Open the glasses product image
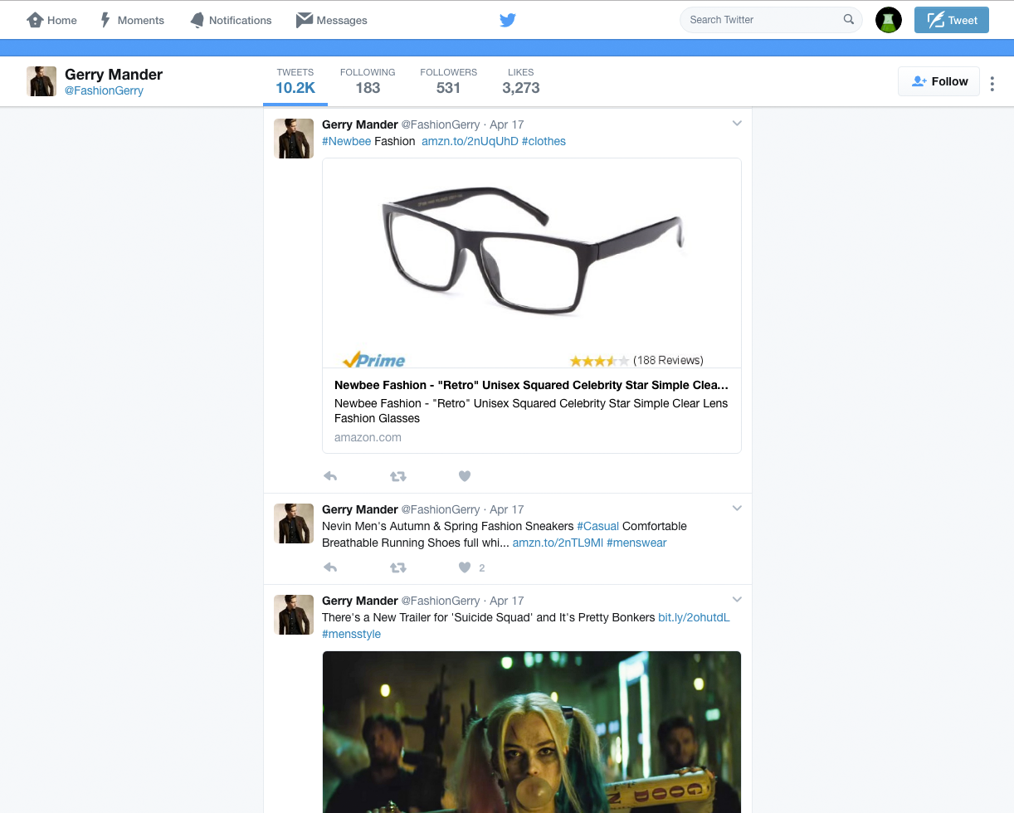 532,263
